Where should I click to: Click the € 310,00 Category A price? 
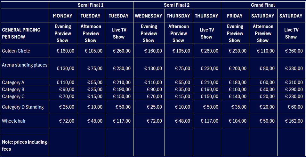[x=291, y=82]
